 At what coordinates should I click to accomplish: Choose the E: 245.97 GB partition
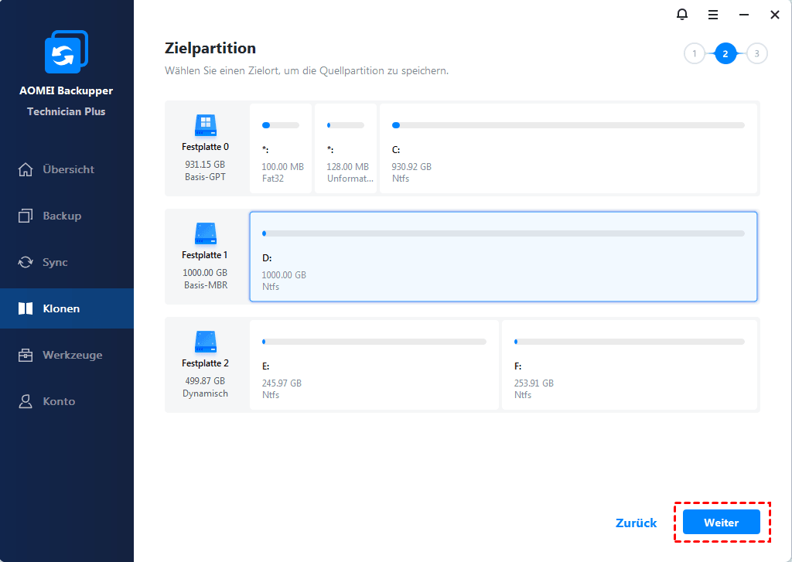[374, 365]
